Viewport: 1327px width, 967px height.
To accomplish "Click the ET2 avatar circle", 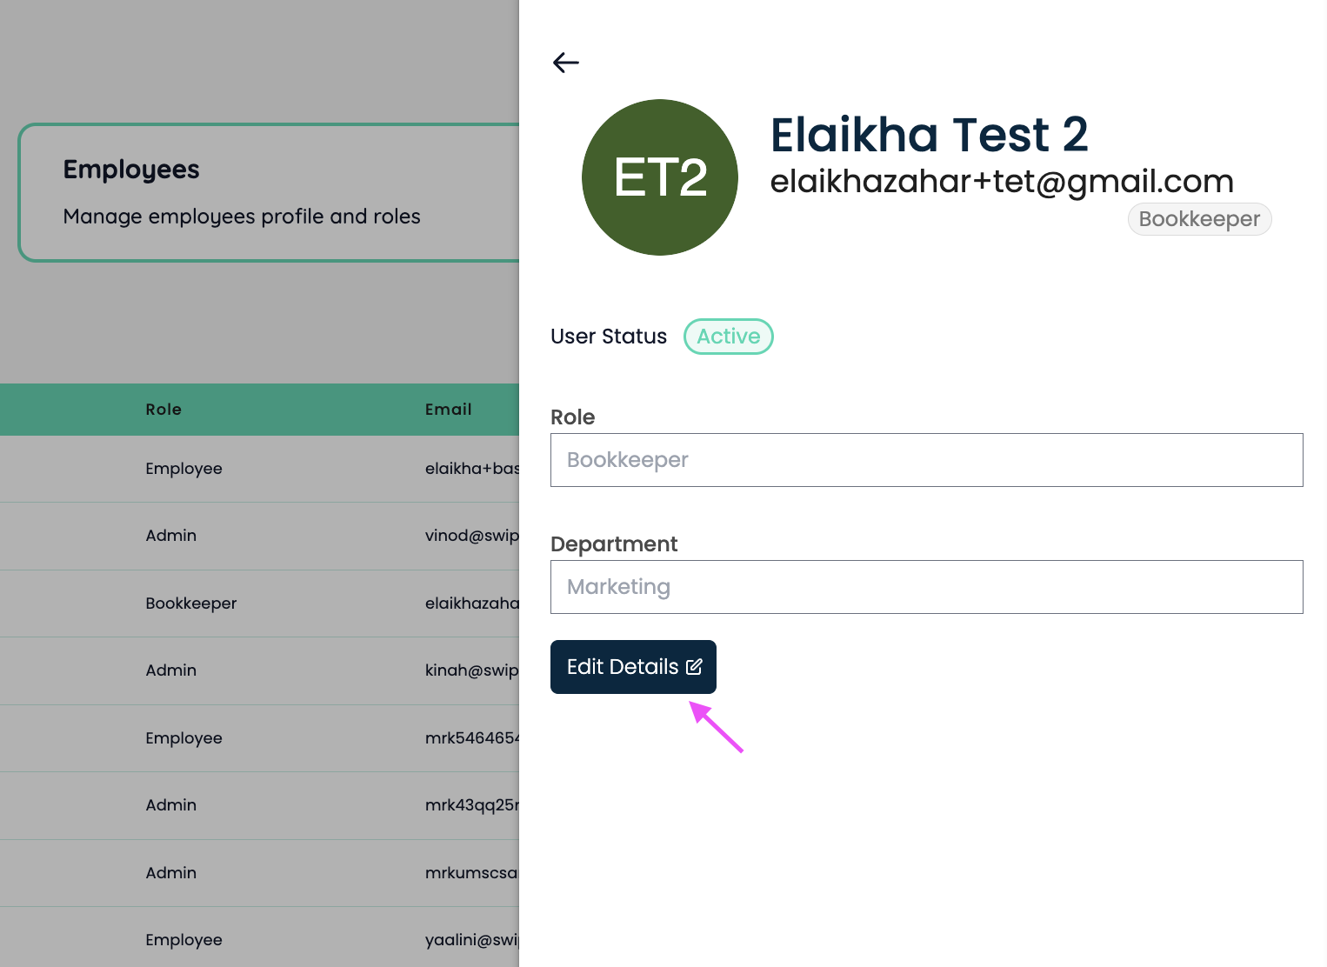I will 660,177.
